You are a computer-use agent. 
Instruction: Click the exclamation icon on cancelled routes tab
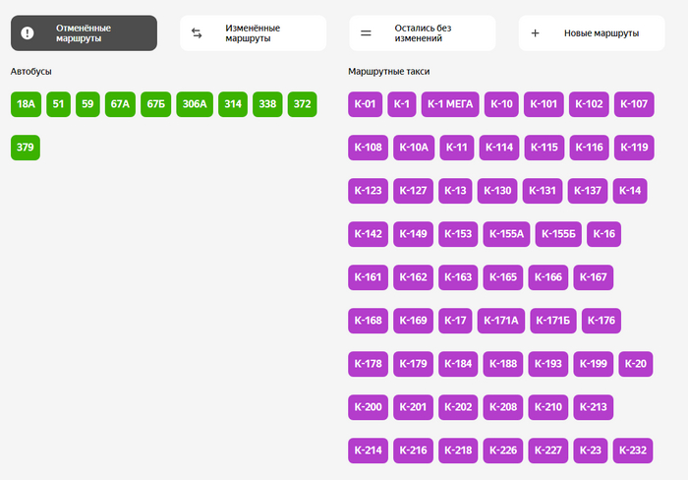click(x=28, y=32)
